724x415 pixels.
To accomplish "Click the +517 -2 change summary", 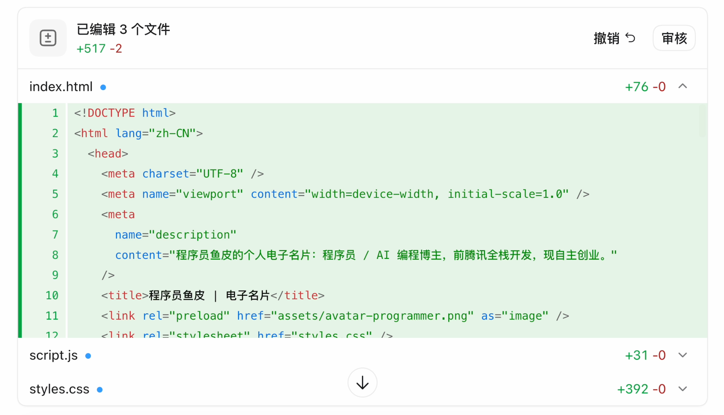I will tap(99, 49).
